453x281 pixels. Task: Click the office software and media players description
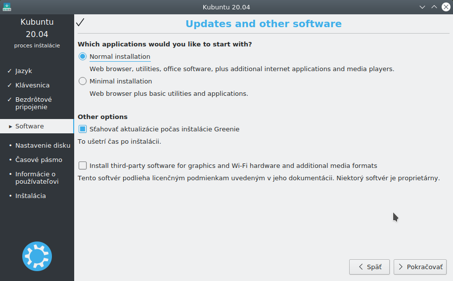(x=242, y=69)
